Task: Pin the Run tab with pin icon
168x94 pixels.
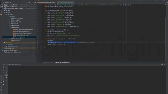Action: [3, 84]
